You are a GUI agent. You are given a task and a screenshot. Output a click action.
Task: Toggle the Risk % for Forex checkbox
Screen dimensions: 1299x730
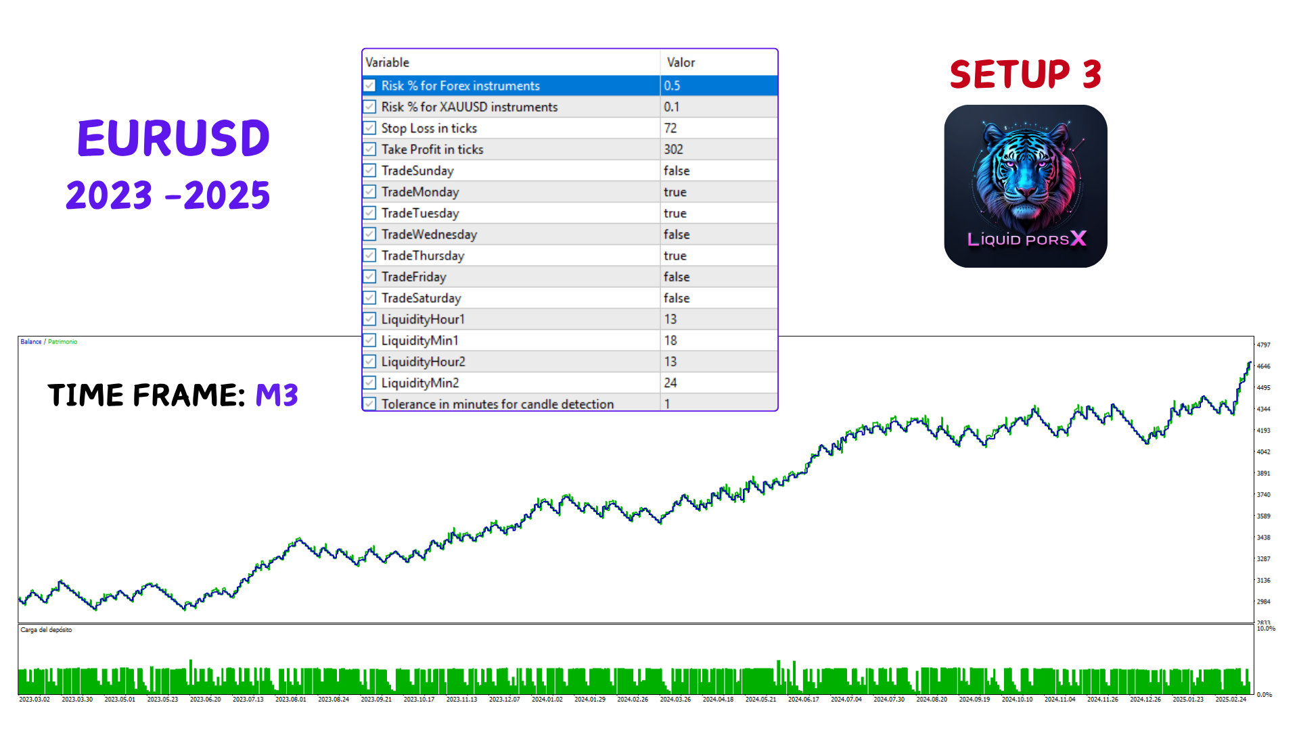369,86
